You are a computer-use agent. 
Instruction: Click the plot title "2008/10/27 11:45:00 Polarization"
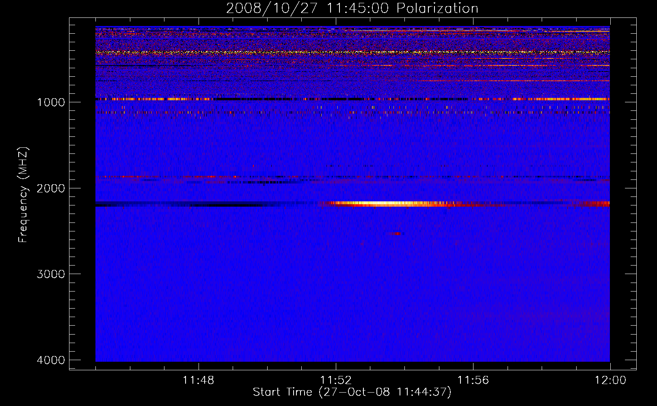pyautogui.click(x=352, y=8)
